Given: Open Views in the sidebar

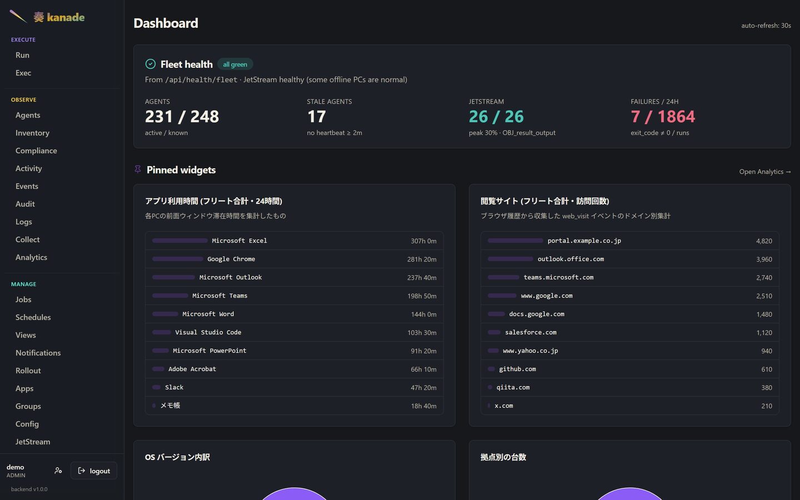Looking at the screenshot, I should pyautogui.click(x=62, y=335).
